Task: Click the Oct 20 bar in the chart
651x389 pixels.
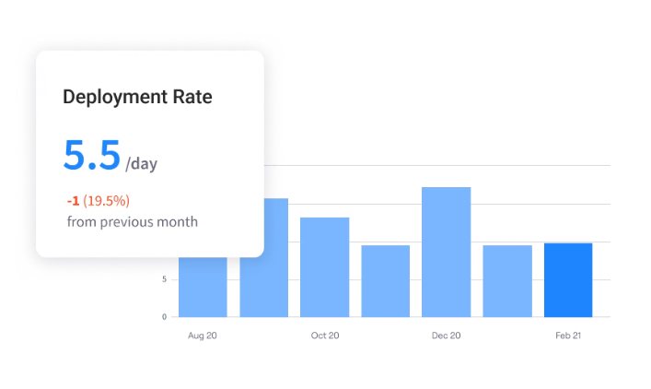Action: pyautogui.click(x=324, y=266)
